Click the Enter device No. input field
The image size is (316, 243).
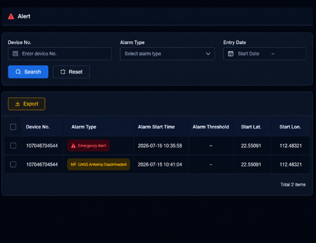tap(60, 53)
